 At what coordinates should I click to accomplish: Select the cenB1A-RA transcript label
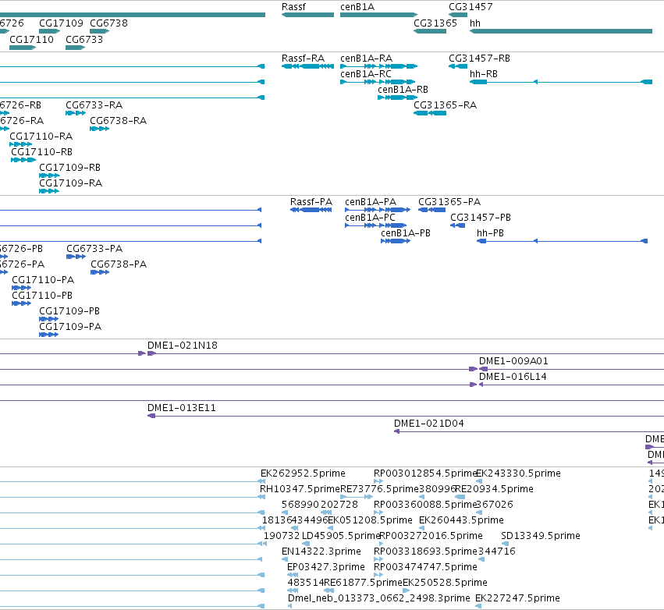coord(366,58)
